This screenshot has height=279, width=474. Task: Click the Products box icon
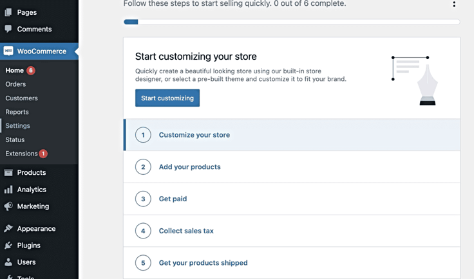click(x=8, y=172)
